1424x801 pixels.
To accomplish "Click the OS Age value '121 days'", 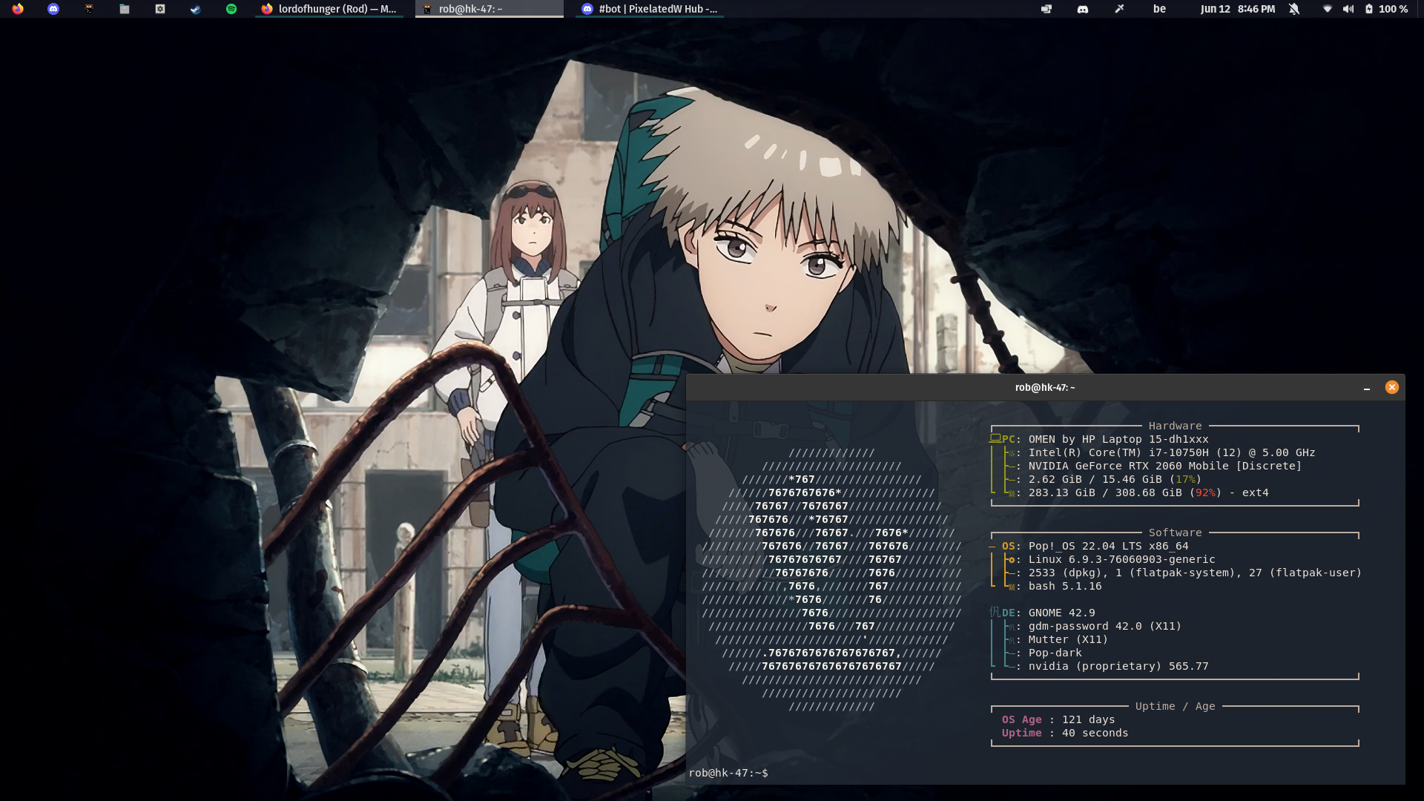I will pyautogui.click(x=1088, y=719).
